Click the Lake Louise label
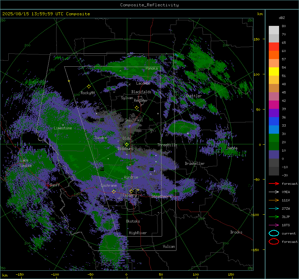Image resolution: width=299 pixels, height=279 pixels. tap(26, 163)
